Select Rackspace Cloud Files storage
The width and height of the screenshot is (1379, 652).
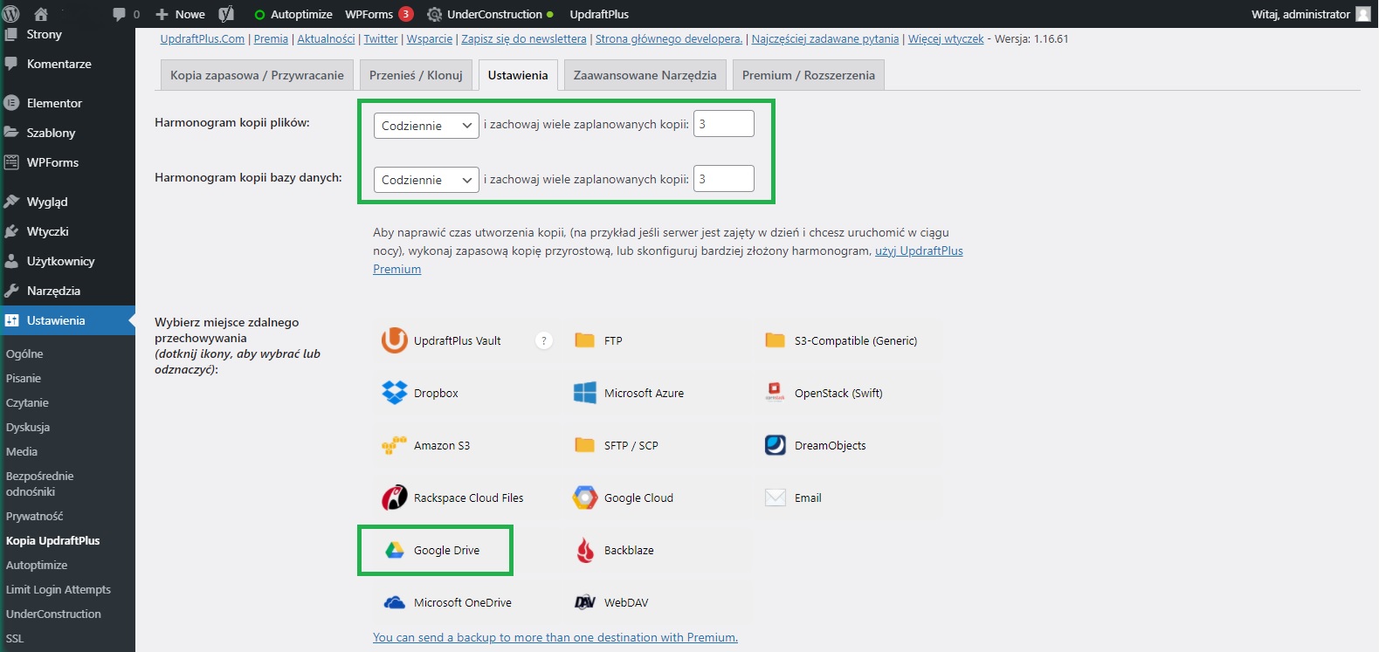coord(452,498)
